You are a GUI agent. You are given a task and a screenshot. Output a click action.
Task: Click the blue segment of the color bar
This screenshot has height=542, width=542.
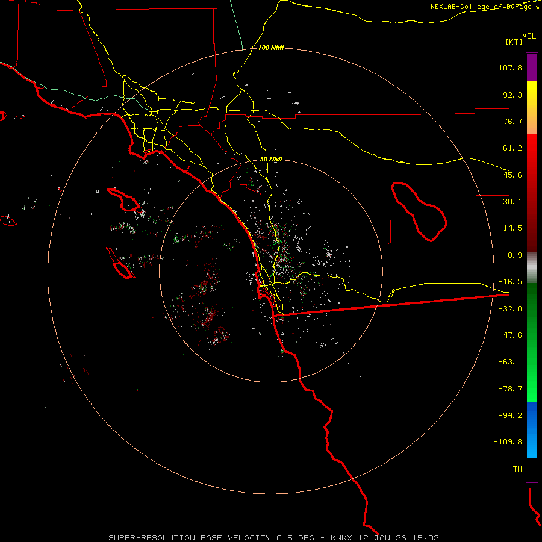532,429
